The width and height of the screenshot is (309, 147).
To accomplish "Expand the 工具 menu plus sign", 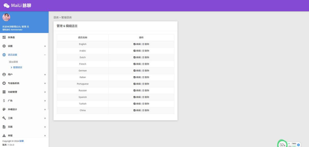I will pos(45,118).
